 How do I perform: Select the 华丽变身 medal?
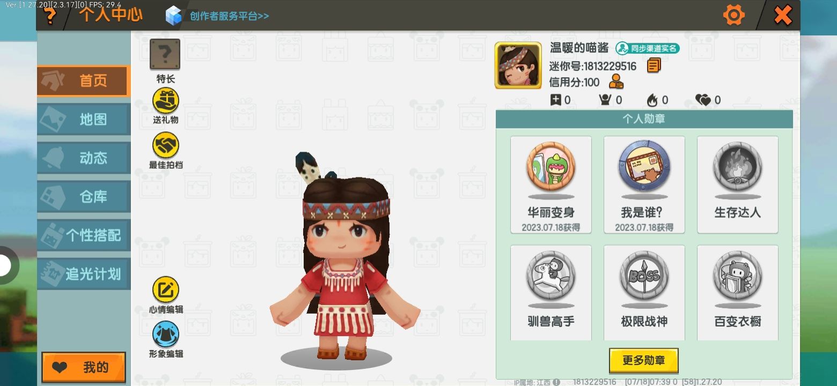pyautogui.click(x=551, y=185)
